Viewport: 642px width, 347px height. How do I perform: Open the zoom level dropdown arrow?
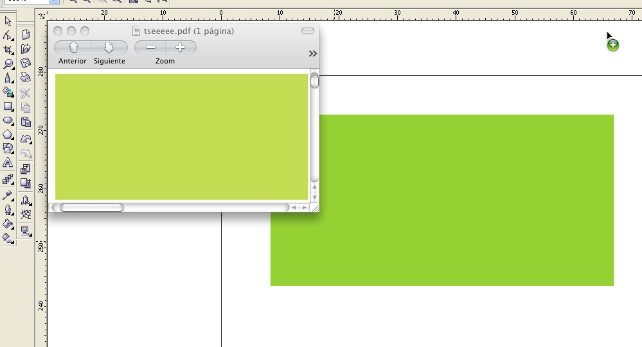[x=53, y=2]
